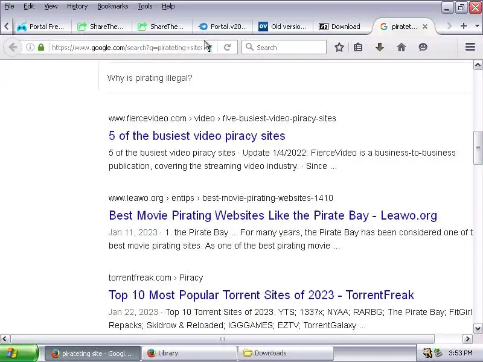The image size is (483, 362).
Task: Open the Windows Start button
Action: 19,353
